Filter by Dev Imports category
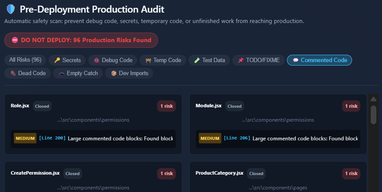The image size is (382, 192). (x=129, y=73)
